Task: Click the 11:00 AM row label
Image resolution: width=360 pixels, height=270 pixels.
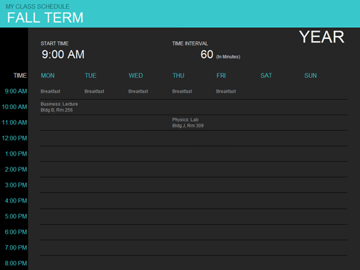Action: pos(15,122)
